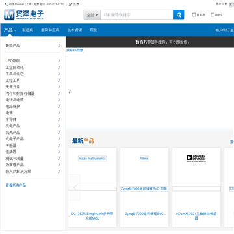Click the banner carousel previous arrow
The height and width of the screenshot is (234, 234).
[70, 92]
